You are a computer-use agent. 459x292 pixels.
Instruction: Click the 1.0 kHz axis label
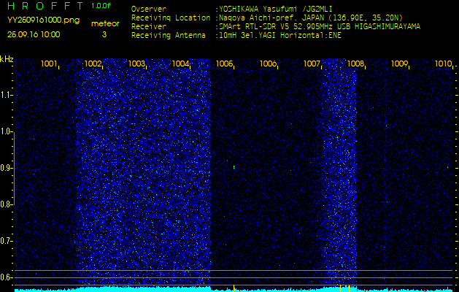[x=6, y=132]
